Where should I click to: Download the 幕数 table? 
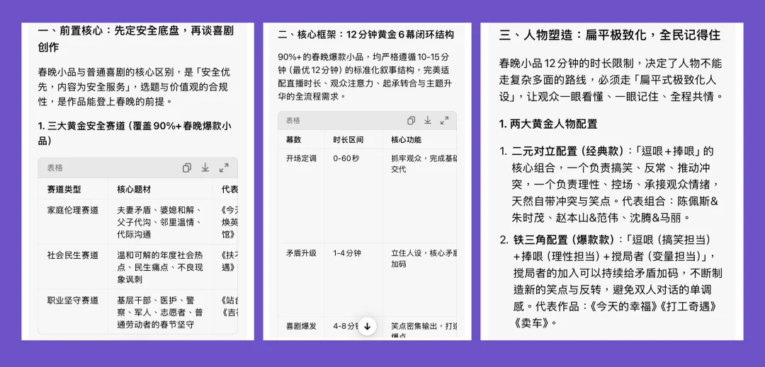(428, 120)
